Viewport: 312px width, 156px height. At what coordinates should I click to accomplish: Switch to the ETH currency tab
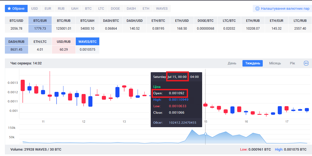pos(146,9)
